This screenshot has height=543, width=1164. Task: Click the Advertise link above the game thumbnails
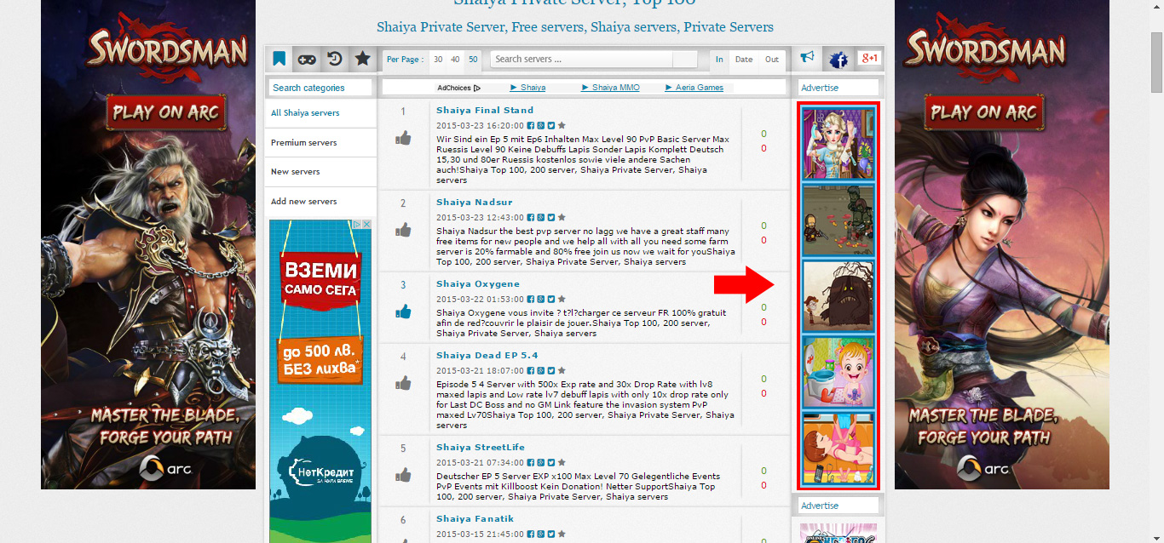coord(820,88)
